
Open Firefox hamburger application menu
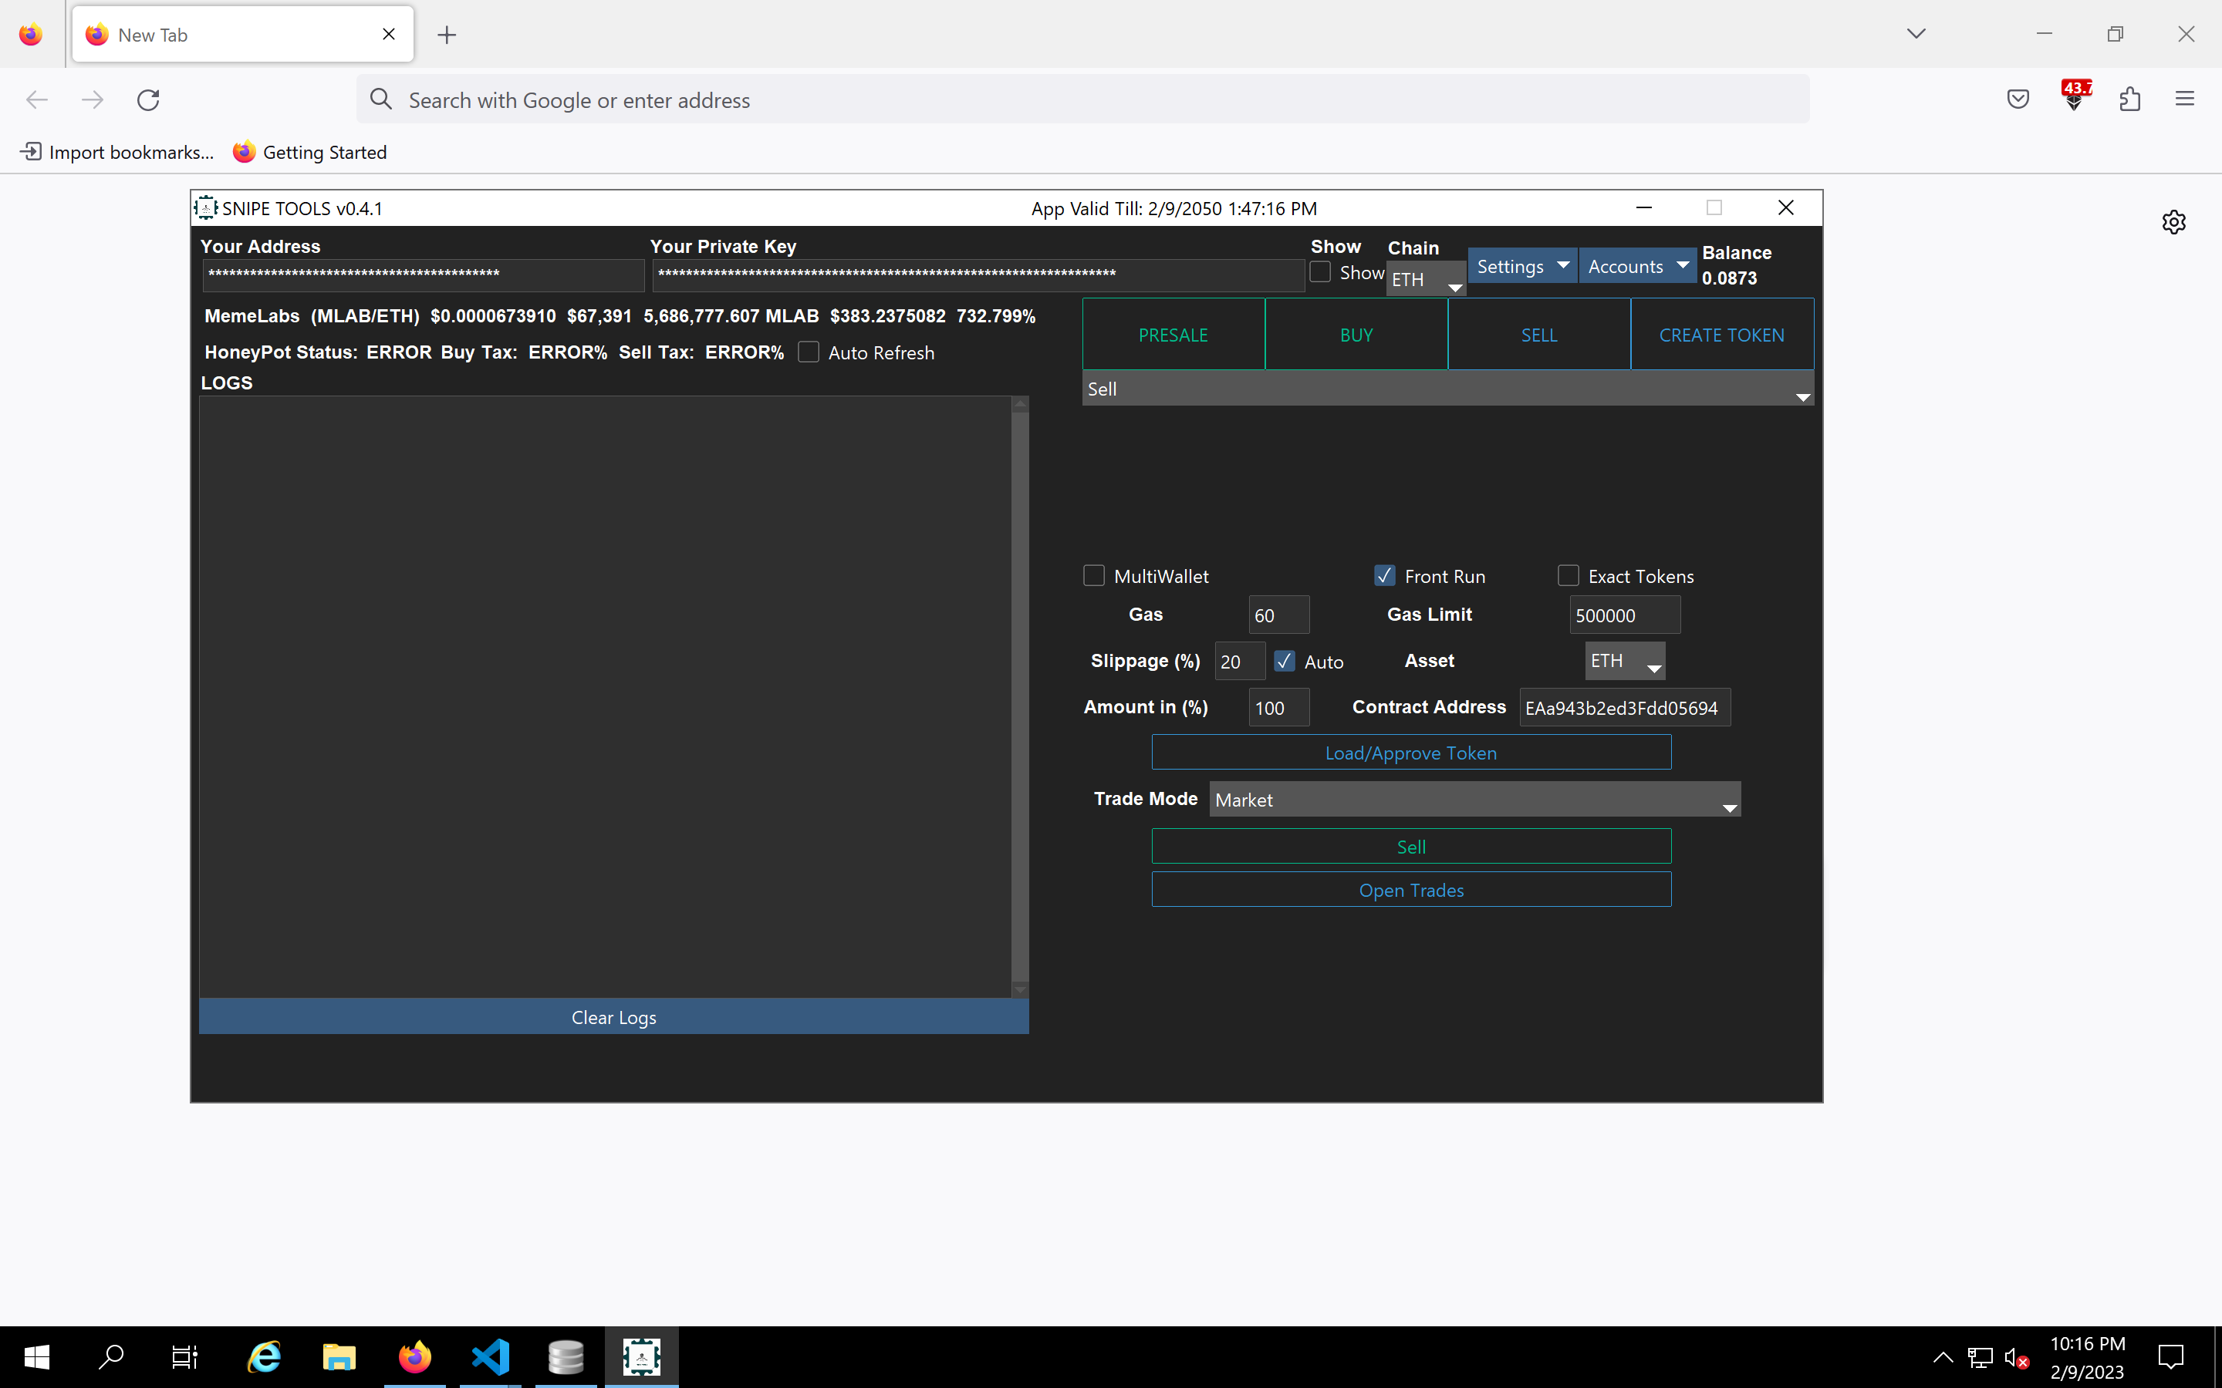(2184, 99)
